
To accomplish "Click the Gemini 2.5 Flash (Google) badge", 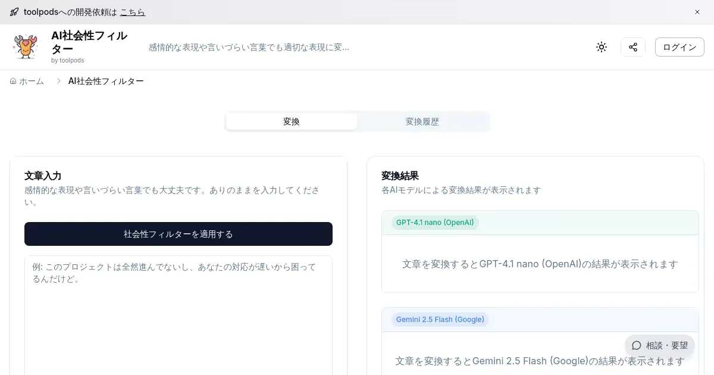I will 440,320.
